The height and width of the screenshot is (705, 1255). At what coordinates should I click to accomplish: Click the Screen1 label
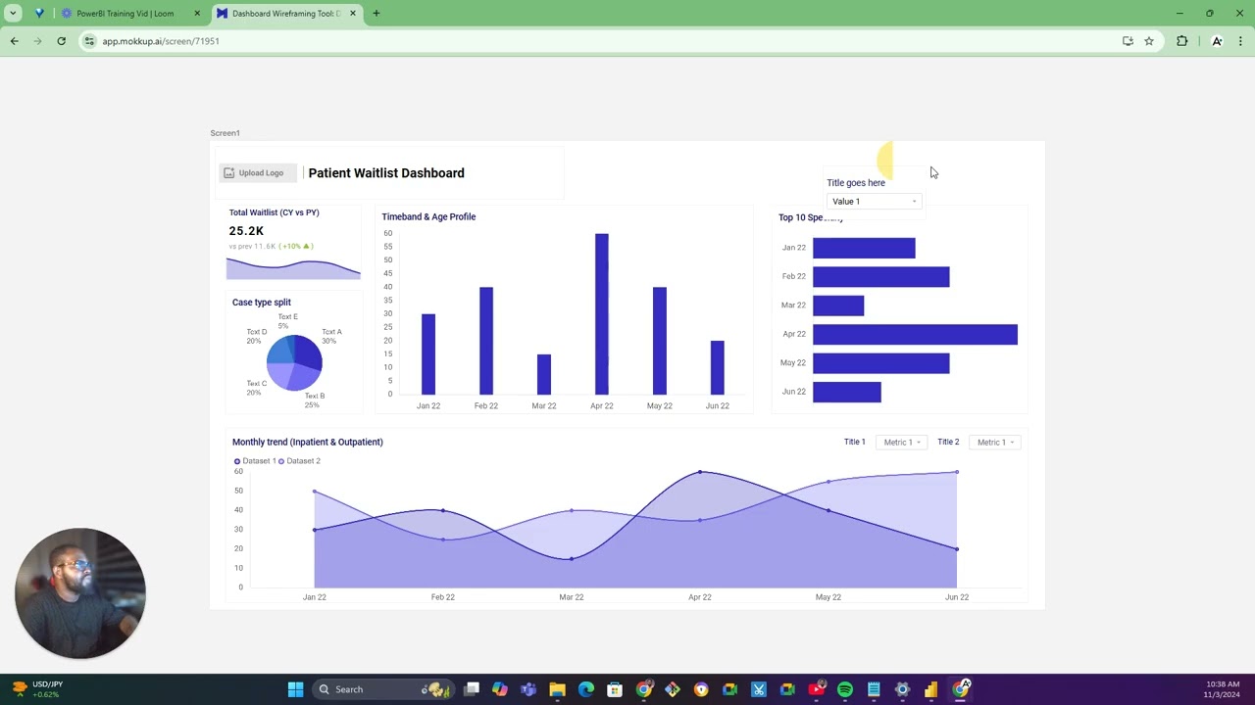coord(225,133)
